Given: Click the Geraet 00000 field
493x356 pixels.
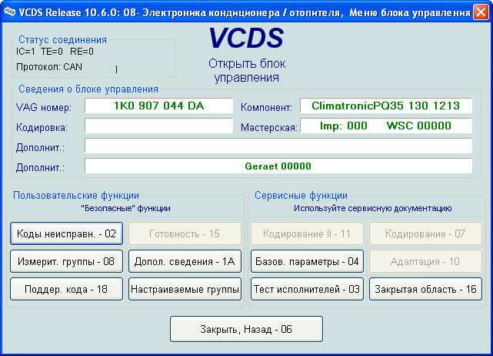Looking at the screenshot, I should pyautogui.click(x=278, y=166).
